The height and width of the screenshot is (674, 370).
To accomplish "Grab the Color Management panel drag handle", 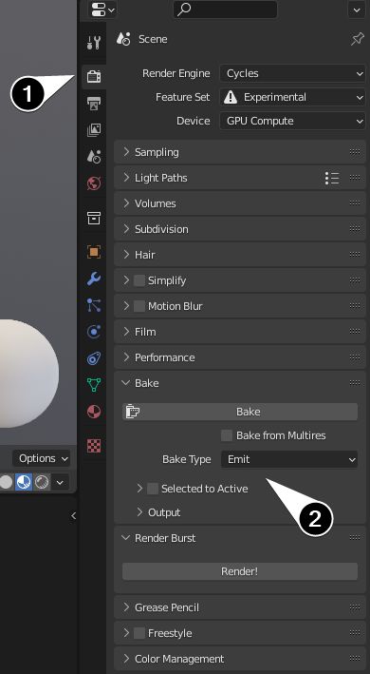I will 355,658.
